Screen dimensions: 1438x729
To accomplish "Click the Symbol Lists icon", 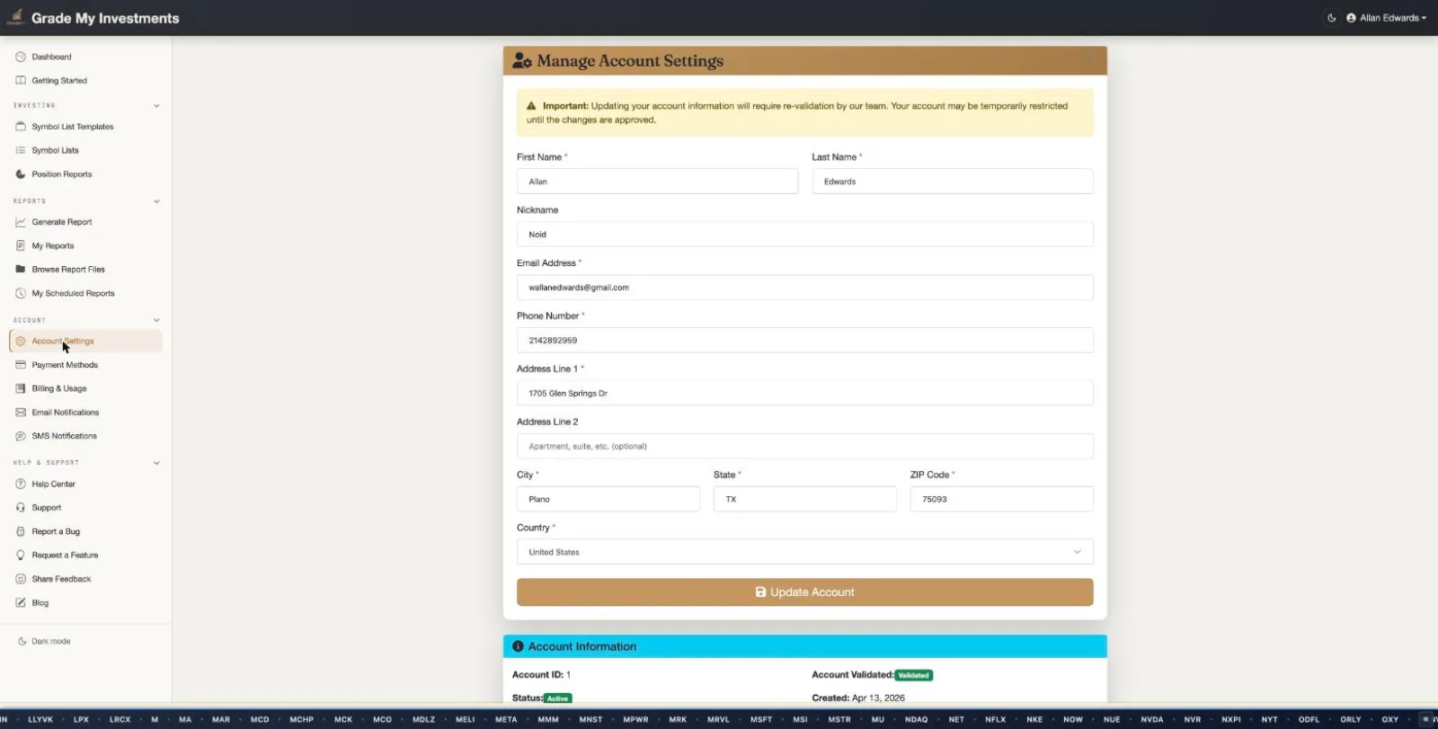I will click(x=21, y=151).
